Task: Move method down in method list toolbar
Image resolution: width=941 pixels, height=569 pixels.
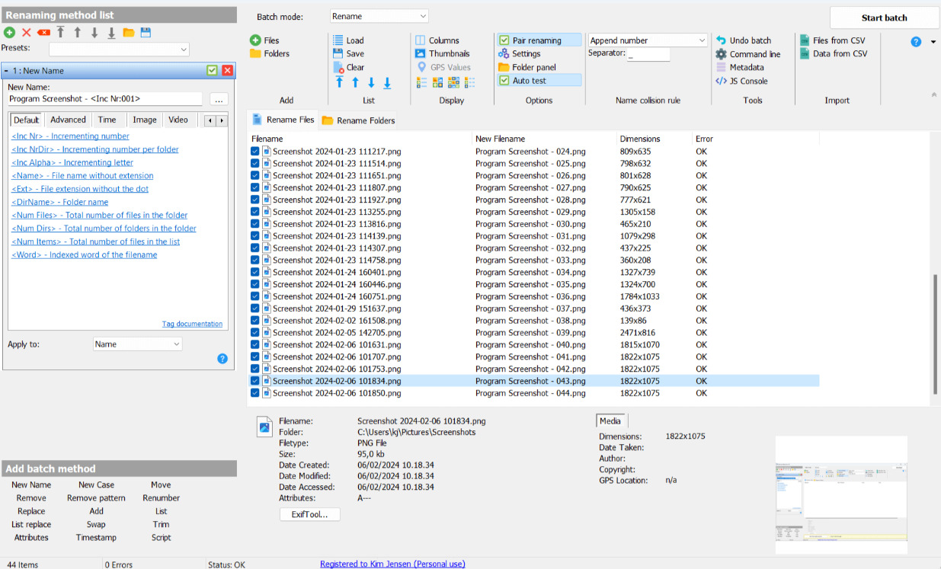Action: pos(94,33)
